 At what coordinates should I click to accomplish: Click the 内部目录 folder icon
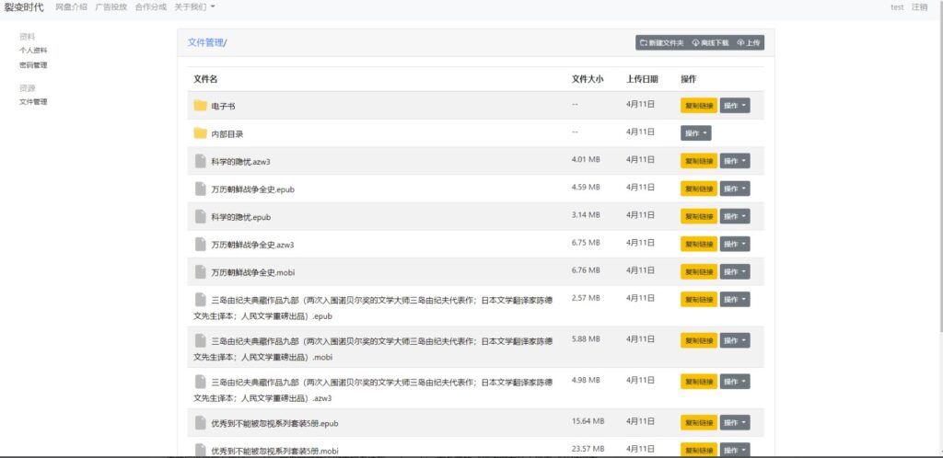tap(200, 133)
